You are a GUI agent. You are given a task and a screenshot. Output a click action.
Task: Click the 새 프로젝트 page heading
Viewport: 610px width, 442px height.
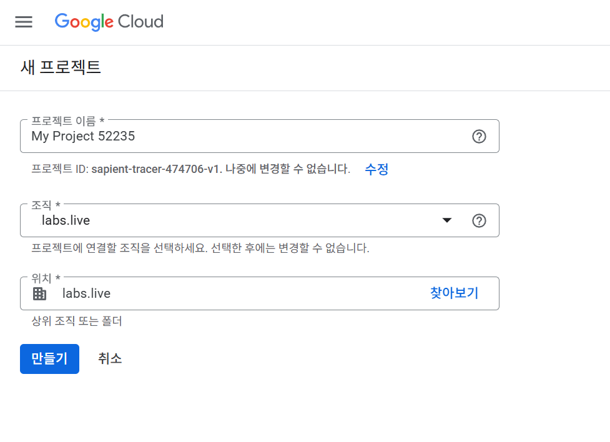point(61,67)
